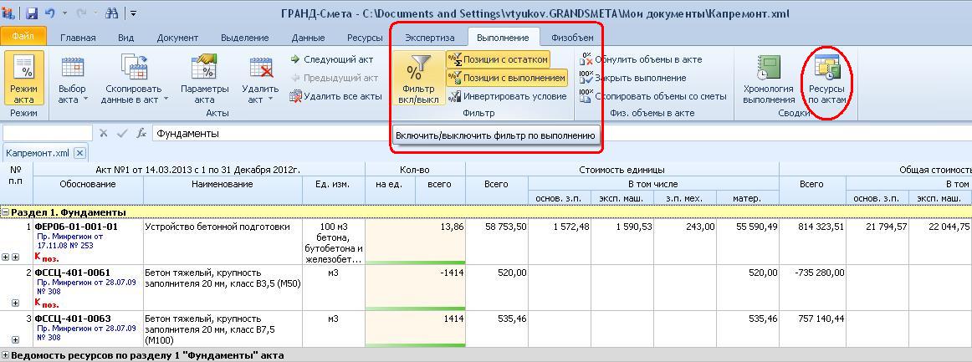Click the Наименование column header
Screen dimensions: 972x362
pyautogui.click(x=223, y=191)
